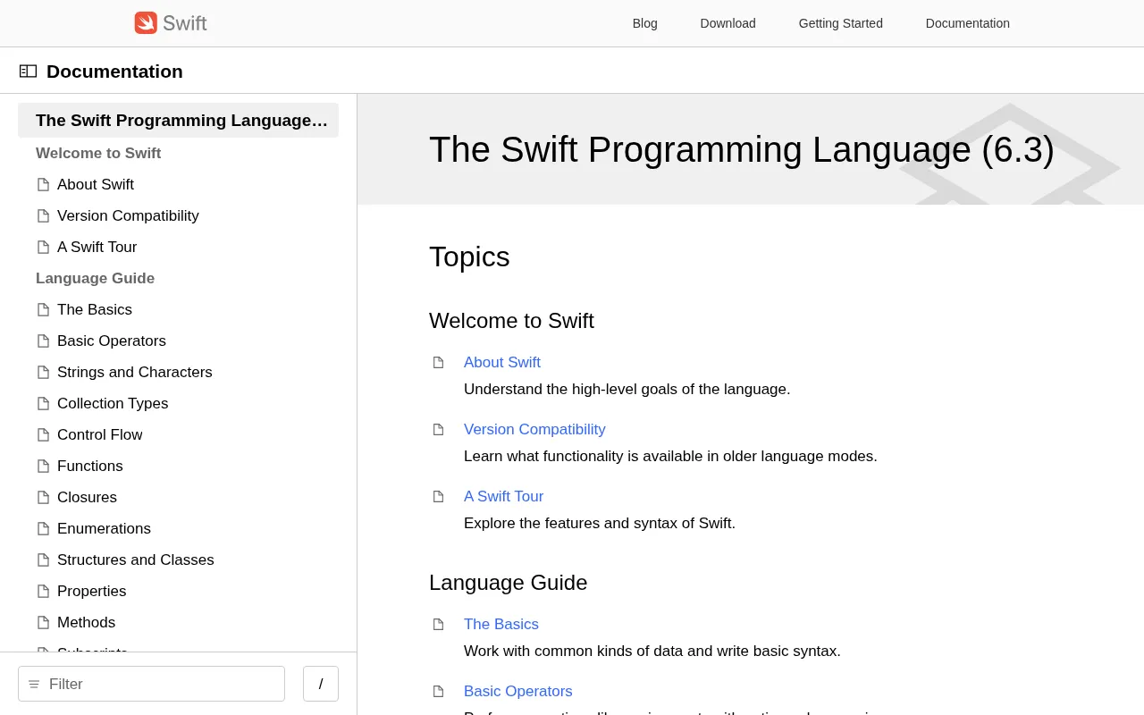Select A Swift Tour in sidebar

(x=97, y=248)
